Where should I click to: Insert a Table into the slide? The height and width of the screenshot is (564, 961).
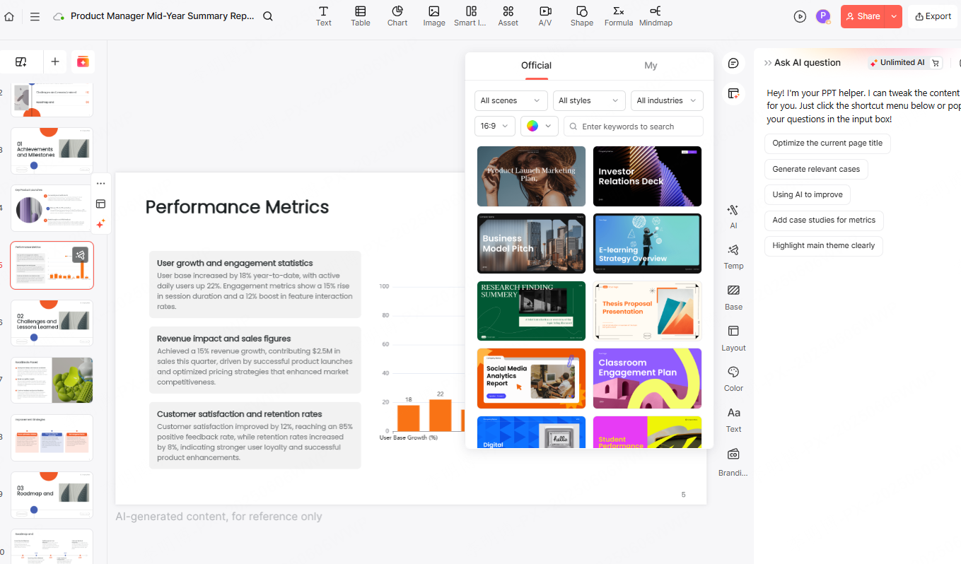(x=360, y=16)
